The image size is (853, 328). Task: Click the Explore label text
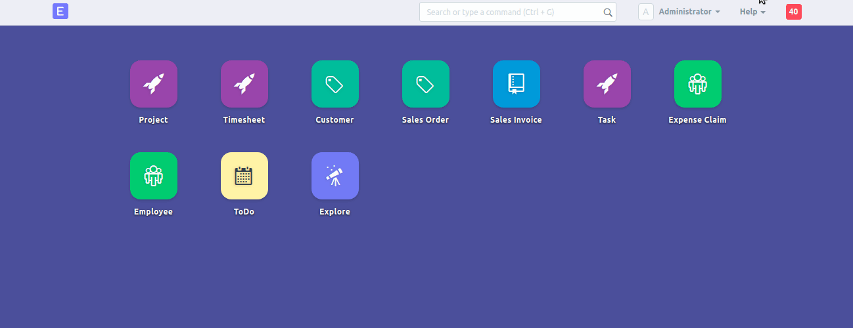(x=334, y=212)
